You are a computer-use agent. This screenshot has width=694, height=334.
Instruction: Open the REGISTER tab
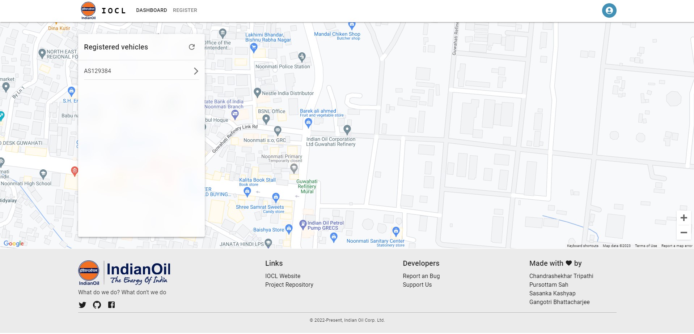[185, 10]
